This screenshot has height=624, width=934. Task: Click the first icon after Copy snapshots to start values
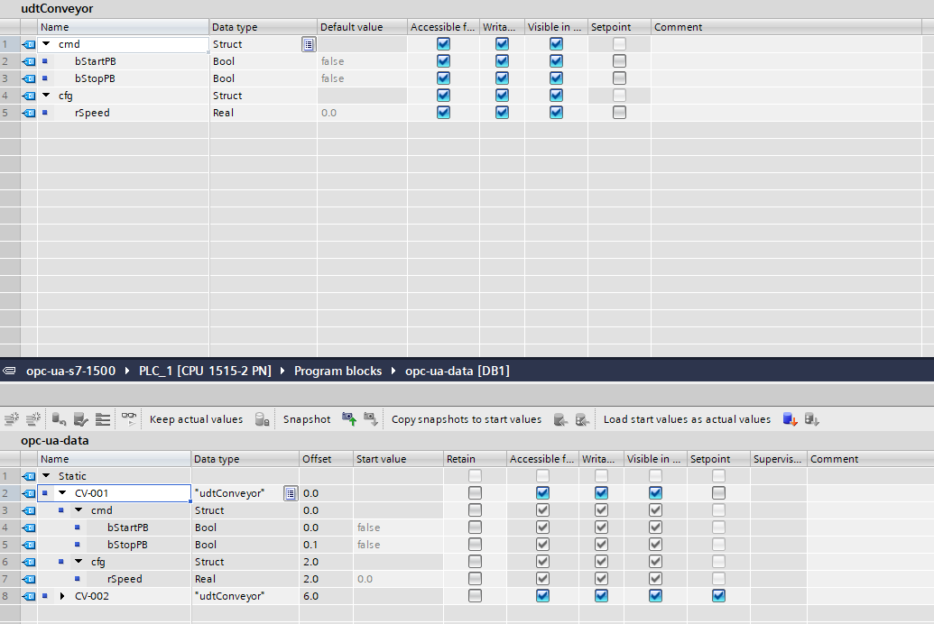coord(560,419)
